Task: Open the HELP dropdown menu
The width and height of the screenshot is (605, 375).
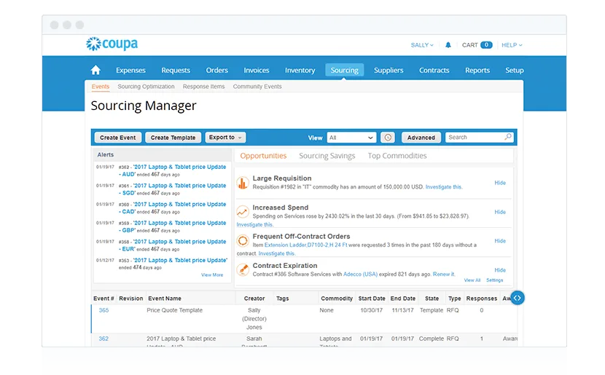Action: [x=512, y=45]
